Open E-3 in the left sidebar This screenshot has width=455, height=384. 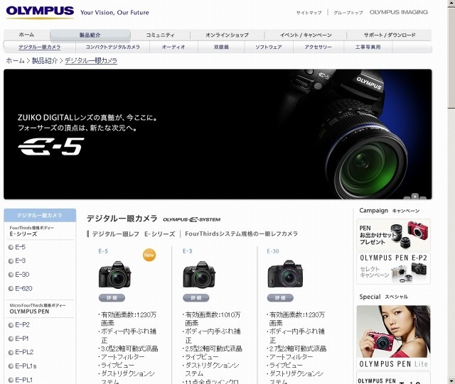tap(21, 260)
